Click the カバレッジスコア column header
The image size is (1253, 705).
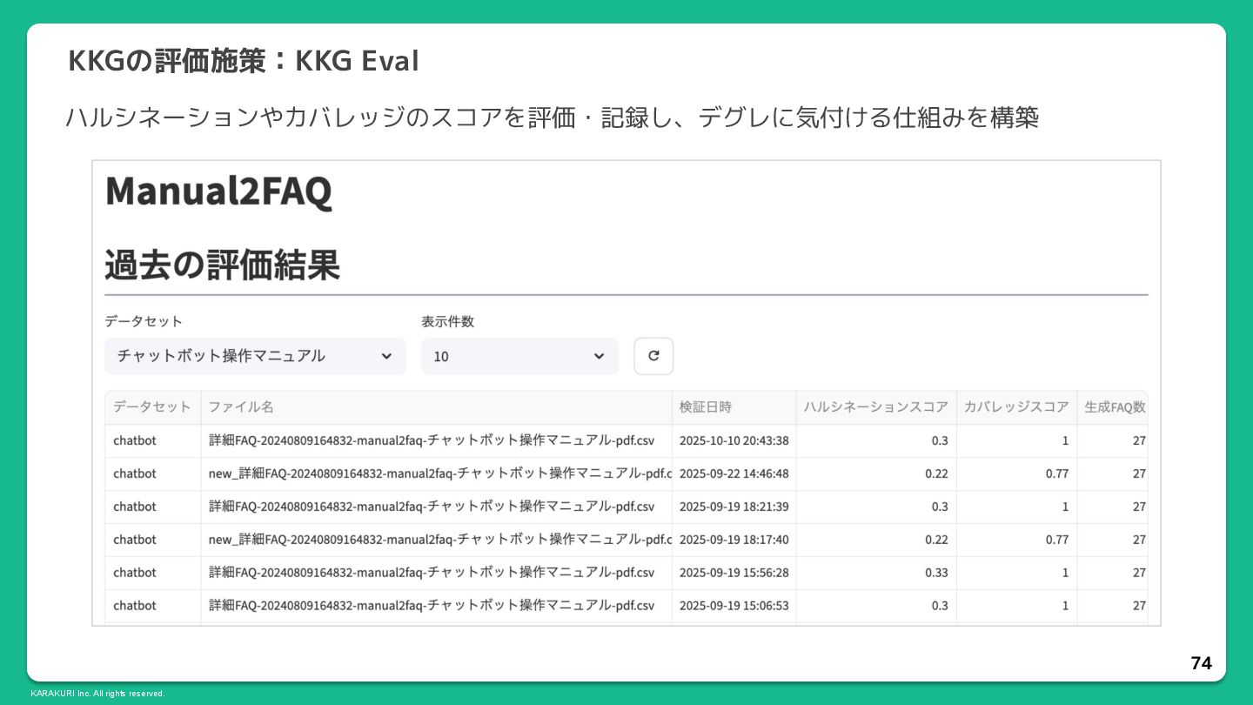(1016, 407)
